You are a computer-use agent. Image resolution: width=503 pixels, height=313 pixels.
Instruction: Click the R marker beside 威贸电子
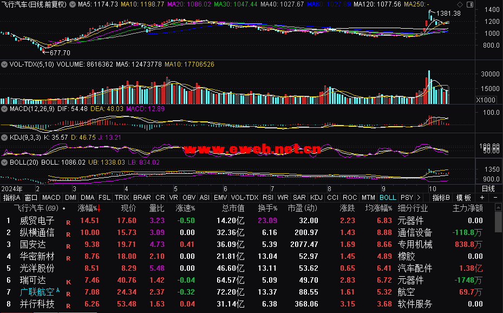tap(68, 223)
